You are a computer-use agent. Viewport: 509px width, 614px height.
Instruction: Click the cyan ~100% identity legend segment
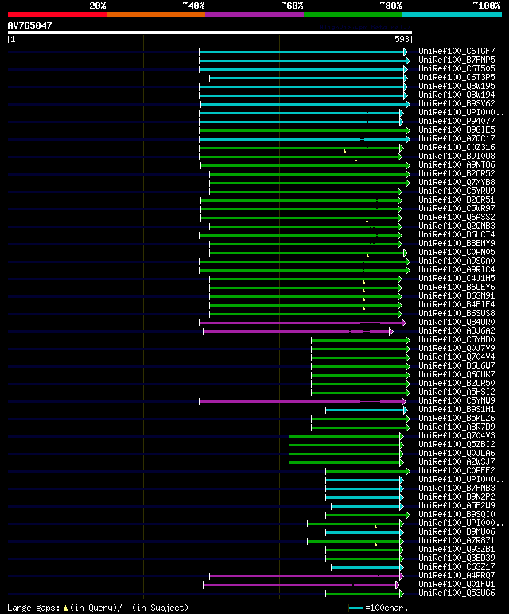[453, 14]
